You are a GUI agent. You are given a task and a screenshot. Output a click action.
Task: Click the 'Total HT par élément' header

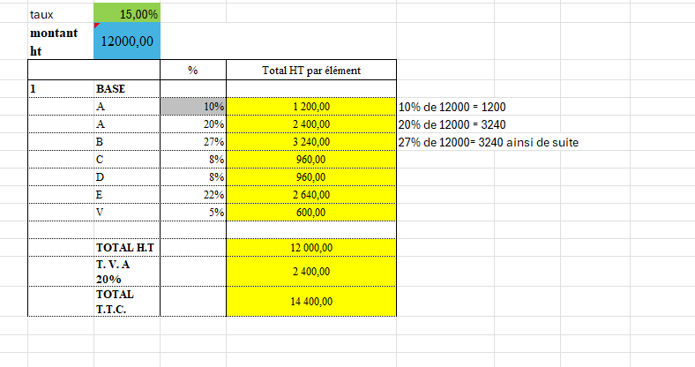310,71
